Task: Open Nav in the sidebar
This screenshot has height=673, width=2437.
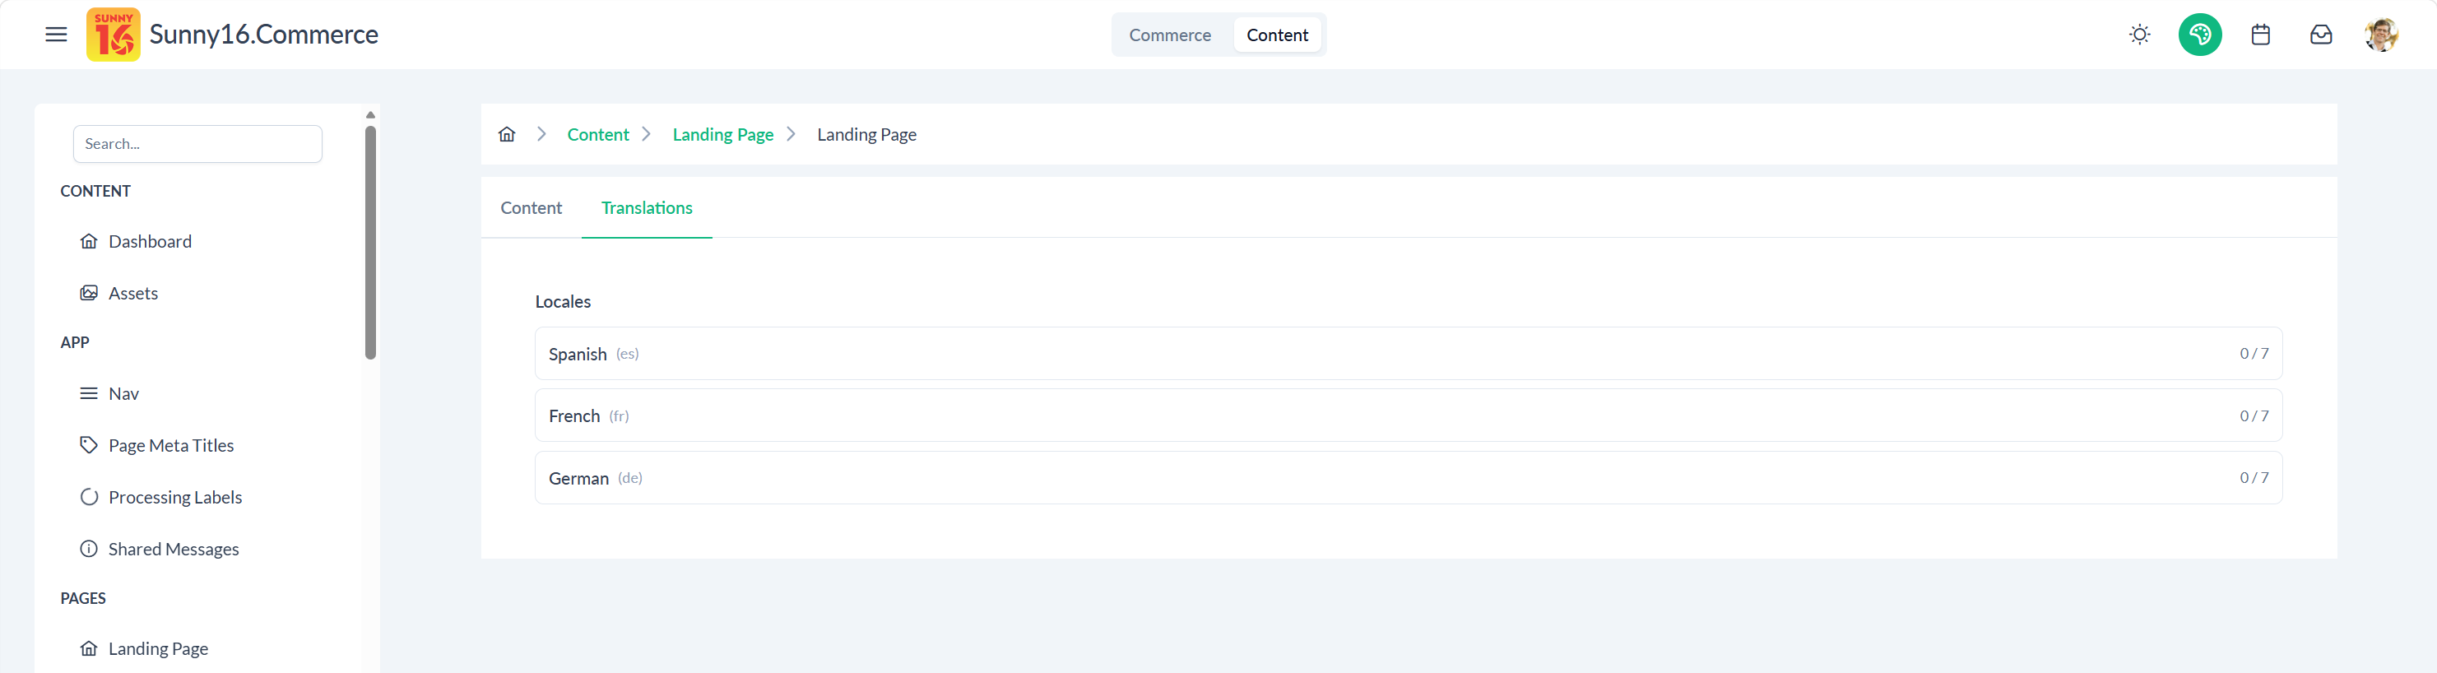Action: [123, 394]
